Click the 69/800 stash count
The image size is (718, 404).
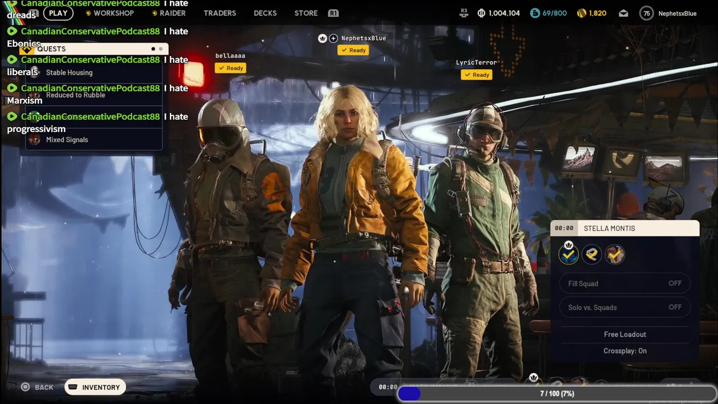point(555,13)
